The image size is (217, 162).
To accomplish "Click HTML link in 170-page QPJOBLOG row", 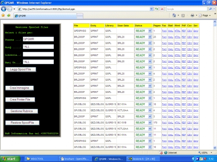I will pos(178,123).
